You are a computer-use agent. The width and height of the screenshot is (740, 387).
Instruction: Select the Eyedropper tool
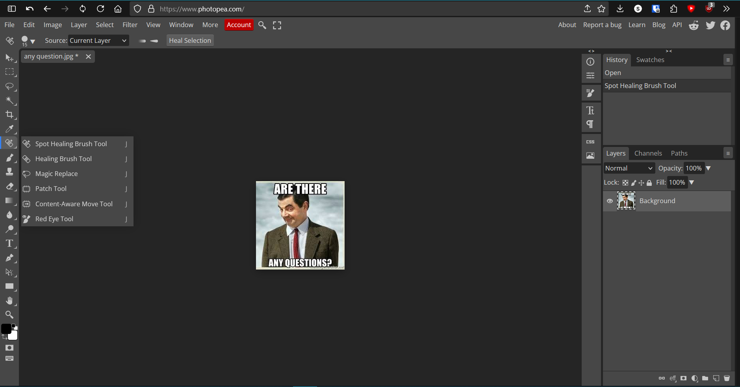(9, 129)
